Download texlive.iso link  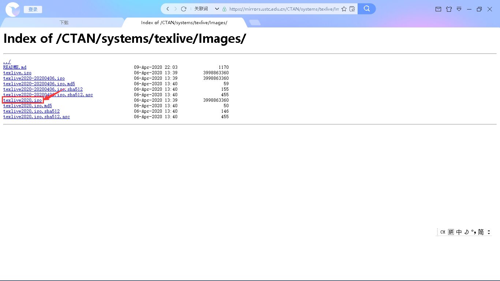17,73
